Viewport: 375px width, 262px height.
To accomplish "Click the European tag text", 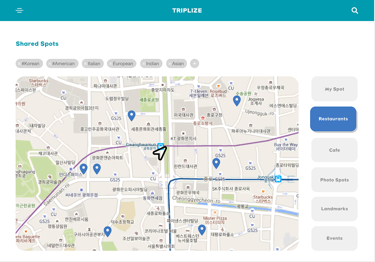I will click(x=123, y=64).
